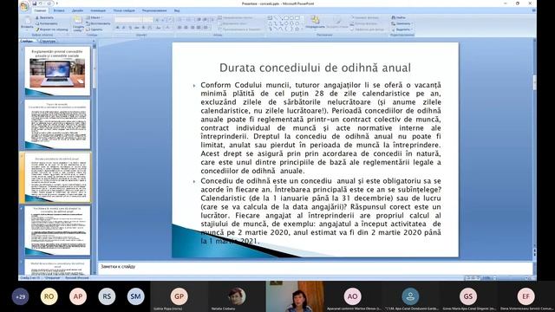Image resolution: width=555 pixels, height=312 pixels.
Task: Open the Упорядочить arrange dropdown
Action: 315,23
